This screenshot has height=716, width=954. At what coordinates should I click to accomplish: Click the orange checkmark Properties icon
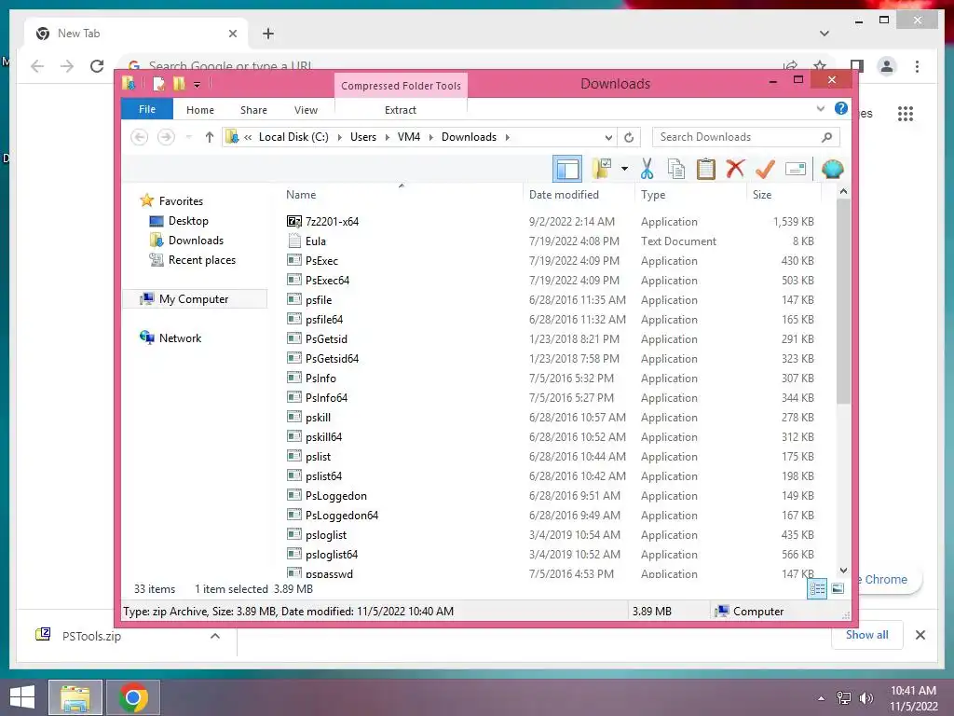point(765,170)
